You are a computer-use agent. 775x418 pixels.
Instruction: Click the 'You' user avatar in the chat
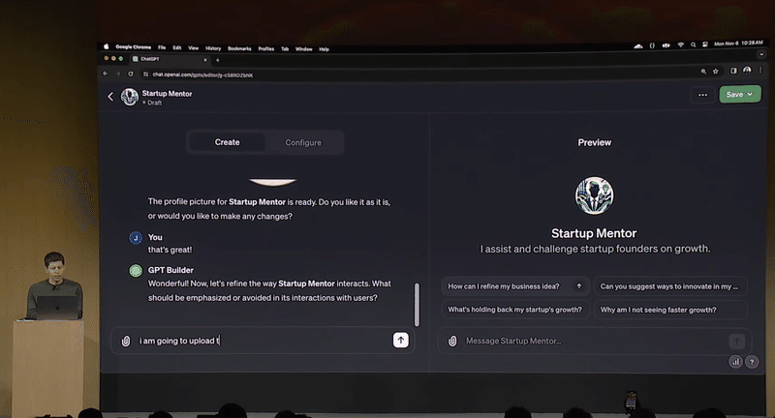click(136, 238)
